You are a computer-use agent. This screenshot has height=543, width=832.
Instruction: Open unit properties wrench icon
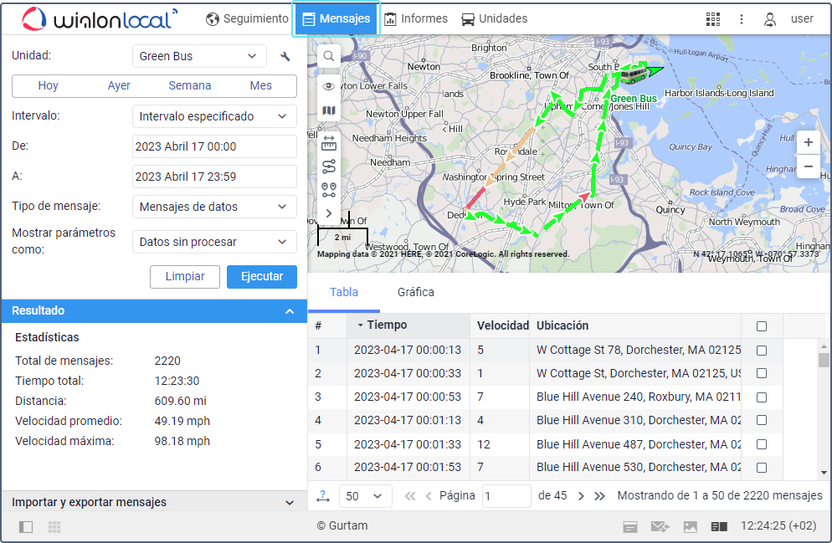click(x=285, y=57)
